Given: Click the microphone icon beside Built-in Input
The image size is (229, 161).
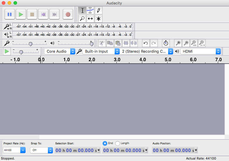Looking at the screenshot, I should 79,51.
